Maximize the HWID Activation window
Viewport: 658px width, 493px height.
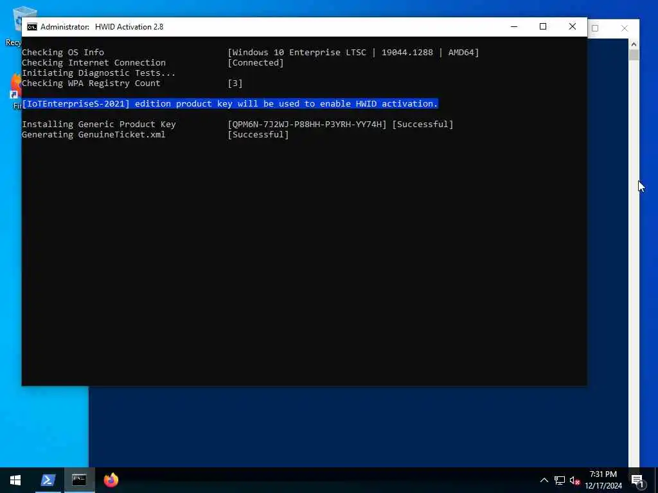pyautogui.click(x=543, y=26)
